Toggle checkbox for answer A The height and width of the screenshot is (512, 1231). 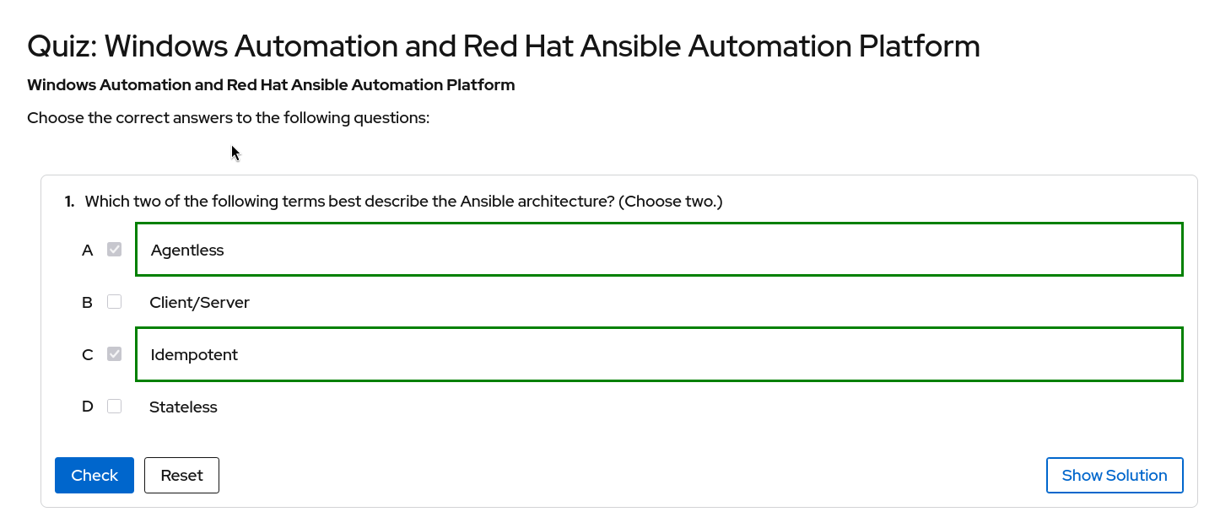point(115,250)
